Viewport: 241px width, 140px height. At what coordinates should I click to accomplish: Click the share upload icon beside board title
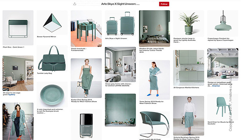coord(75,4)
